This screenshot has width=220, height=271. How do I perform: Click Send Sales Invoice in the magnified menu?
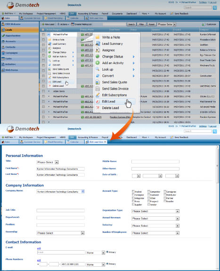tap(115, 89)
